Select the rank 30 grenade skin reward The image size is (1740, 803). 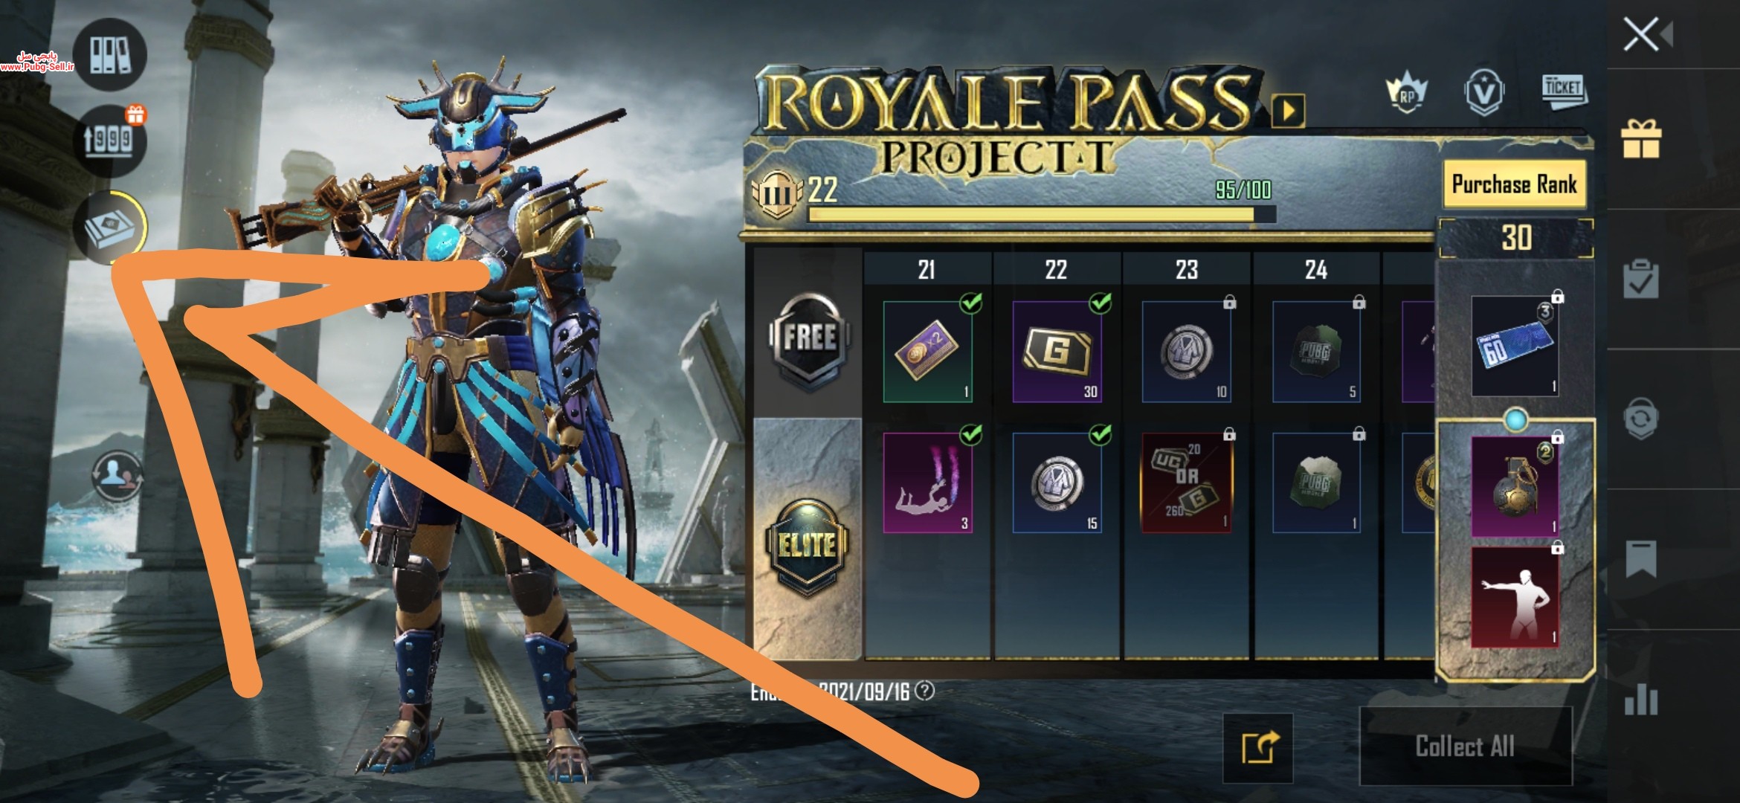coord(1514,486)
